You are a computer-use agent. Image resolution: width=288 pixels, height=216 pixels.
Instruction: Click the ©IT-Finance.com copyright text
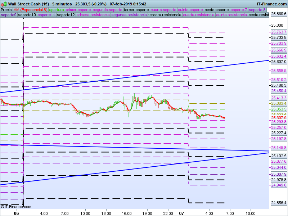point(16,207)
